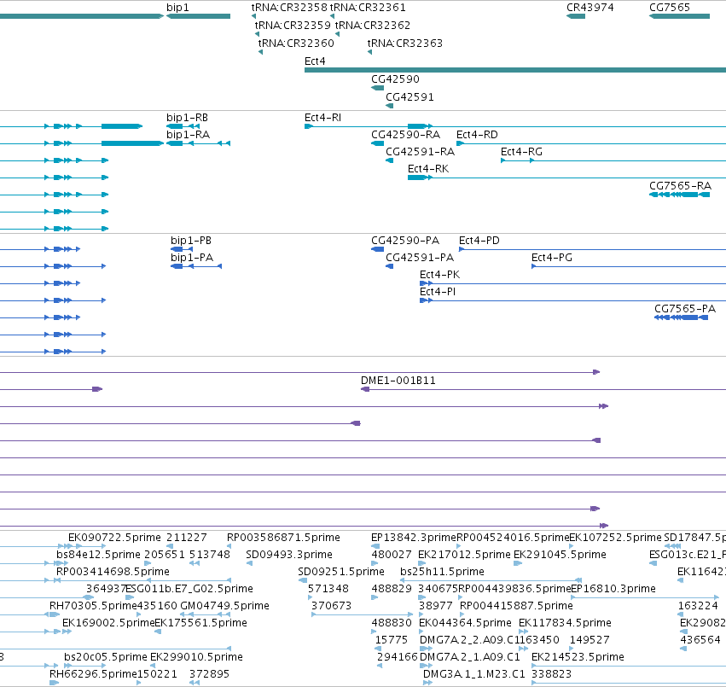The image size is (726, 687).
Task: Select the CG7565-PA protein glyph
Action: point(681,317)
